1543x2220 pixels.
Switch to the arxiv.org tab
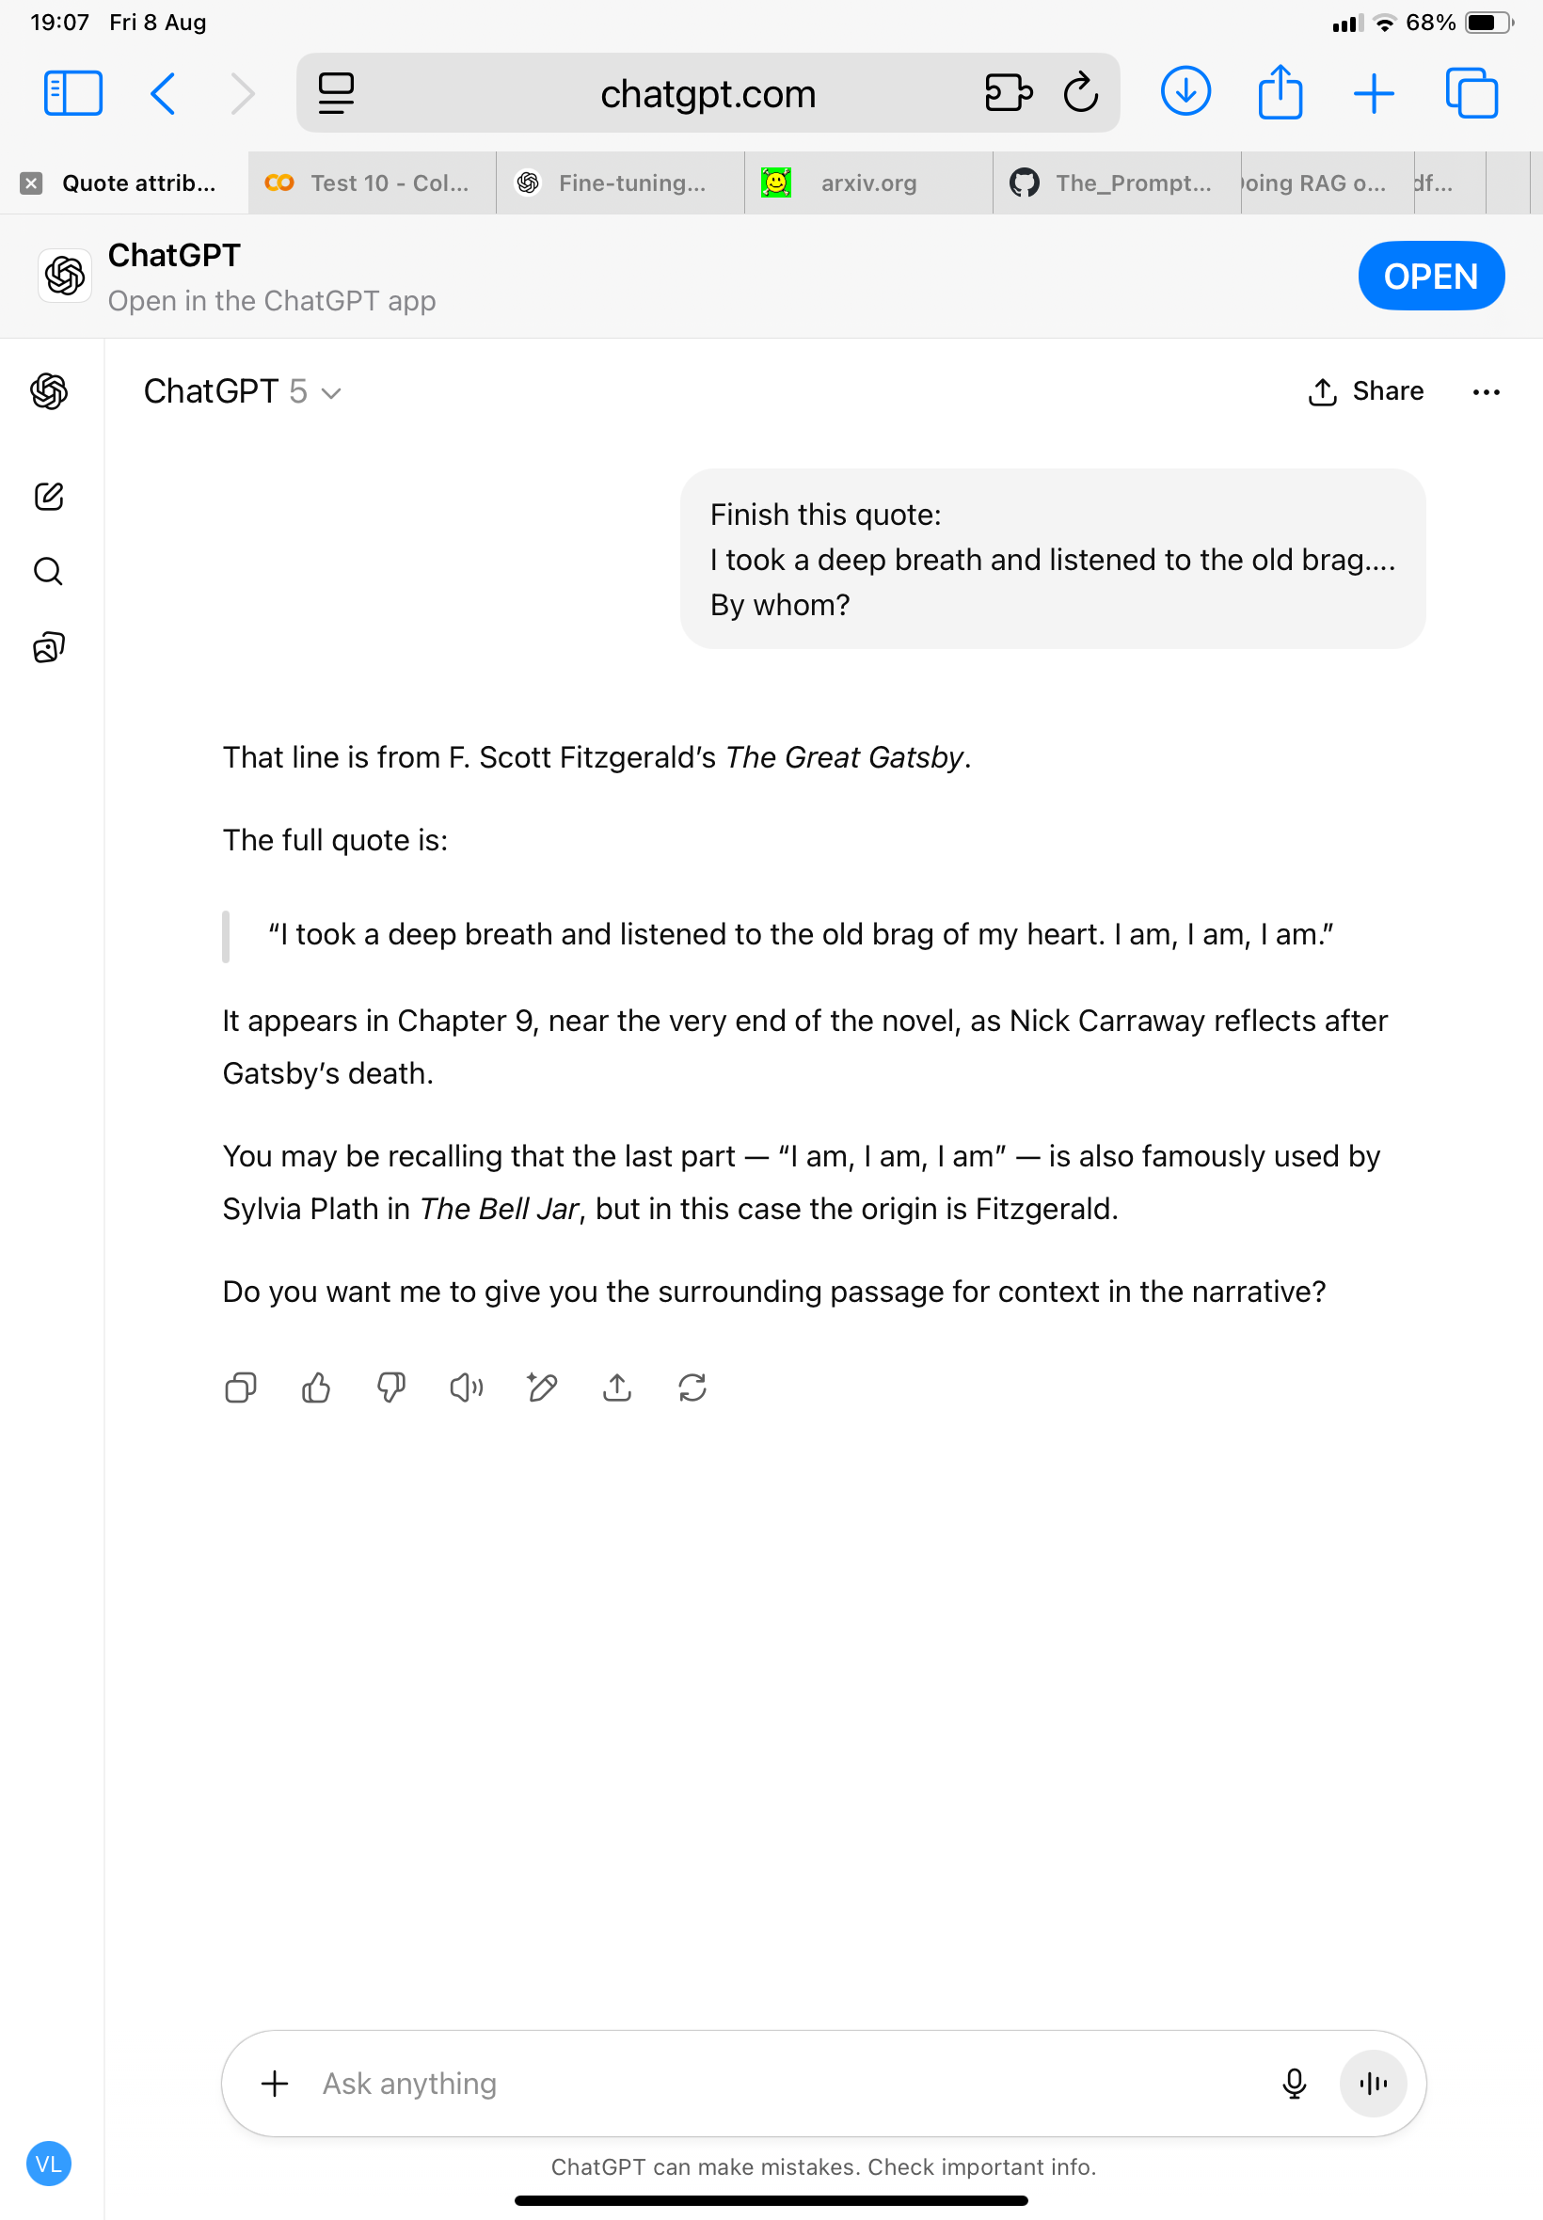(x=867, y=182)
